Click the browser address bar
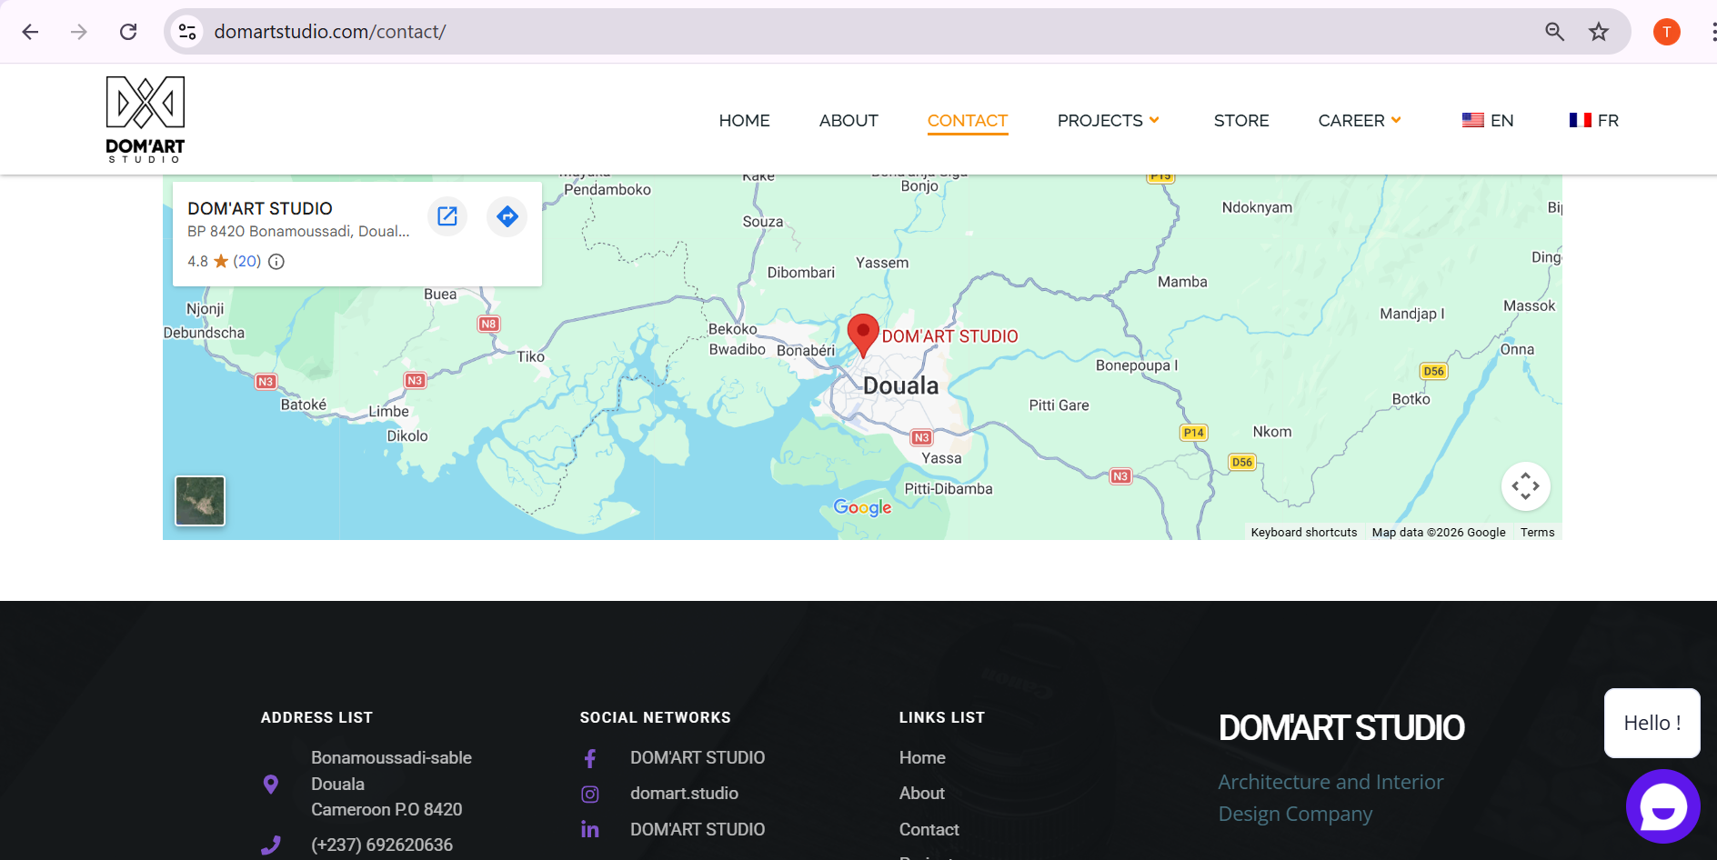This screenshot has height=860, width=1717. 818,32
